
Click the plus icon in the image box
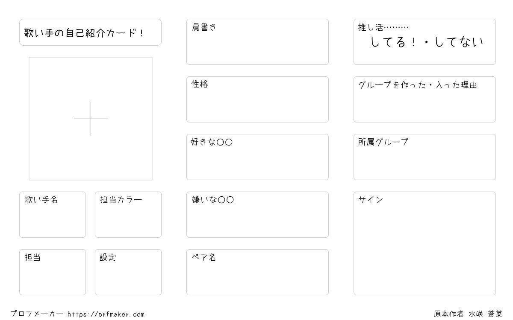click(x=91, y=119)
